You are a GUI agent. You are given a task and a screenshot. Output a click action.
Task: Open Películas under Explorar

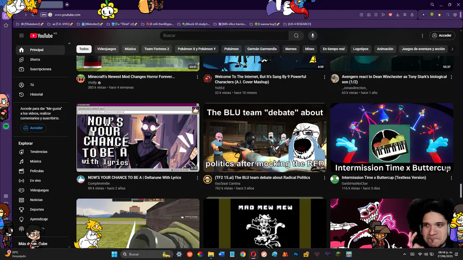point(40,171)
